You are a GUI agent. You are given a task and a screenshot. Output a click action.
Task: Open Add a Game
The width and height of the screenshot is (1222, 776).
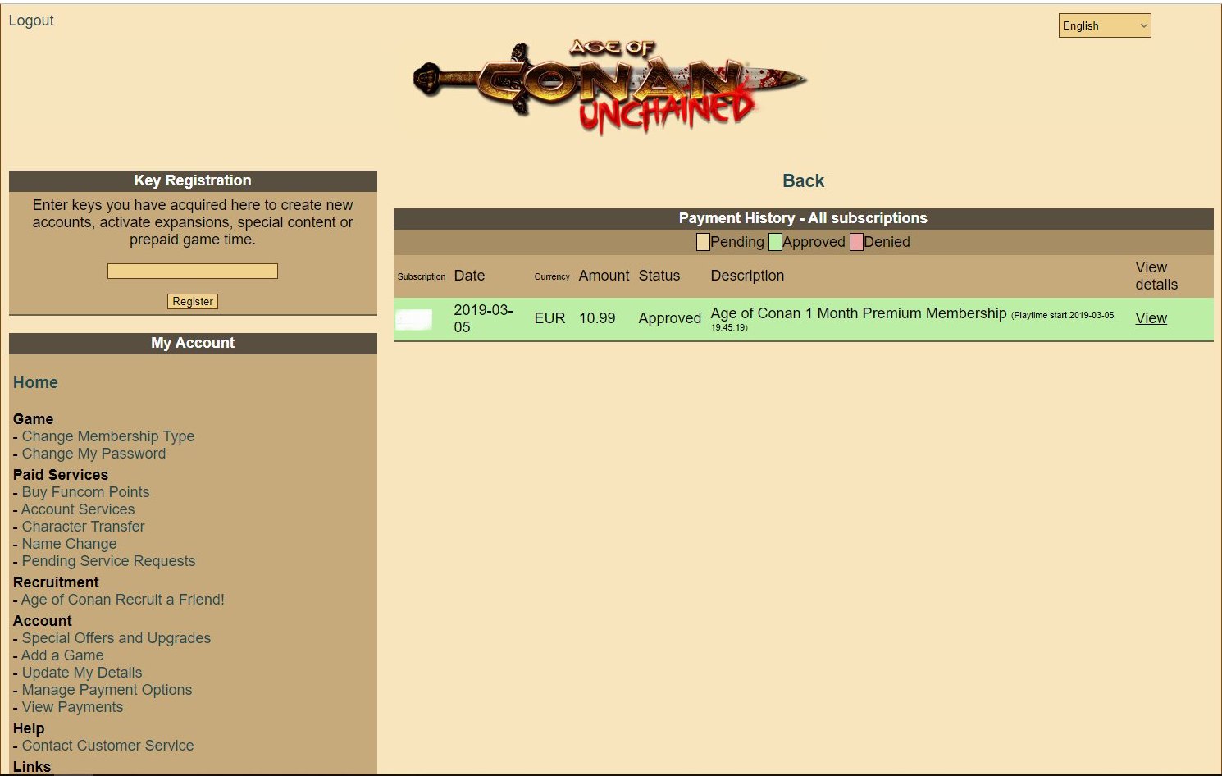[62, 655]
